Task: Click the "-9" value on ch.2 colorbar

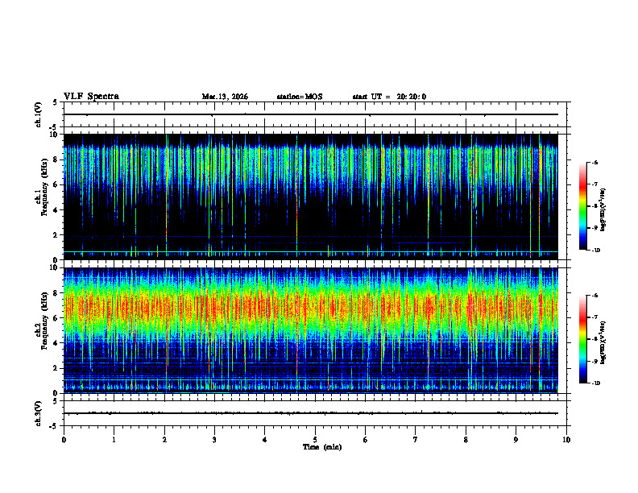Action: (x=594, y=361)
